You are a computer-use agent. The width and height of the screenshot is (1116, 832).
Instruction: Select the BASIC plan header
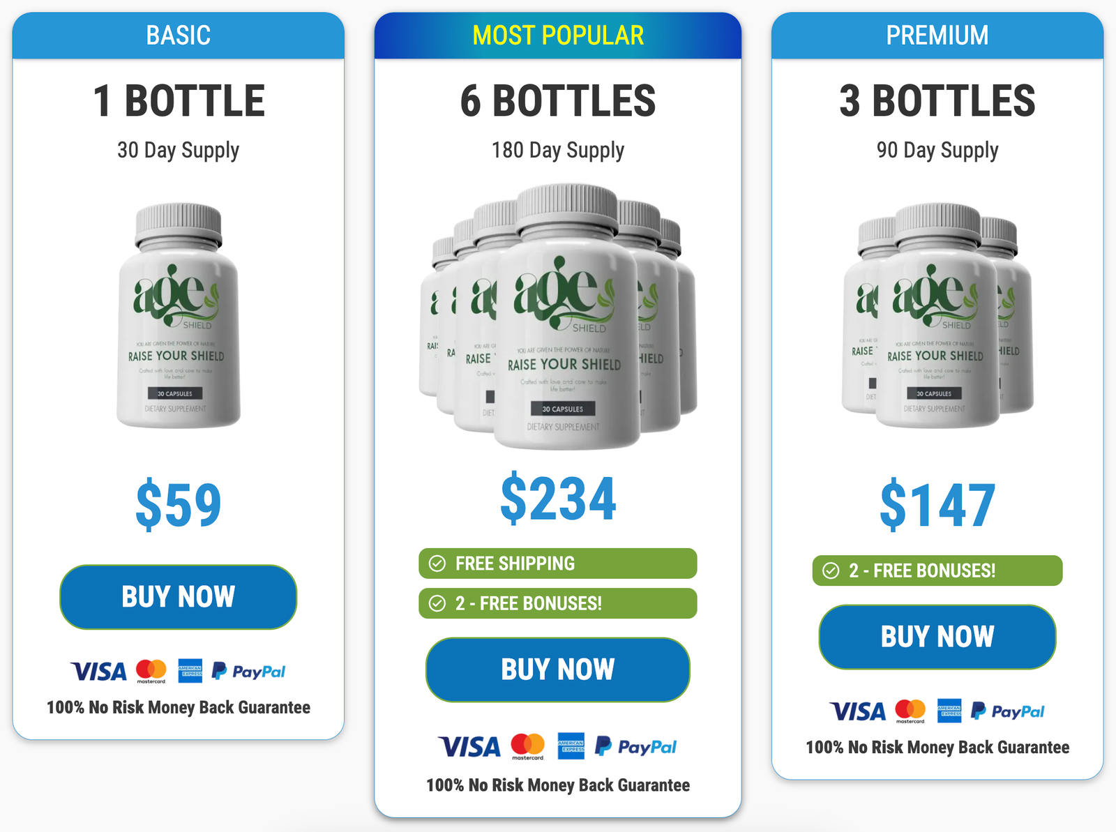[179, 36]
